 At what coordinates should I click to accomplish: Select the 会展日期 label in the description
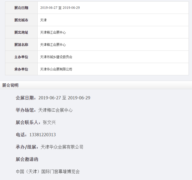(x=26, y=98)
